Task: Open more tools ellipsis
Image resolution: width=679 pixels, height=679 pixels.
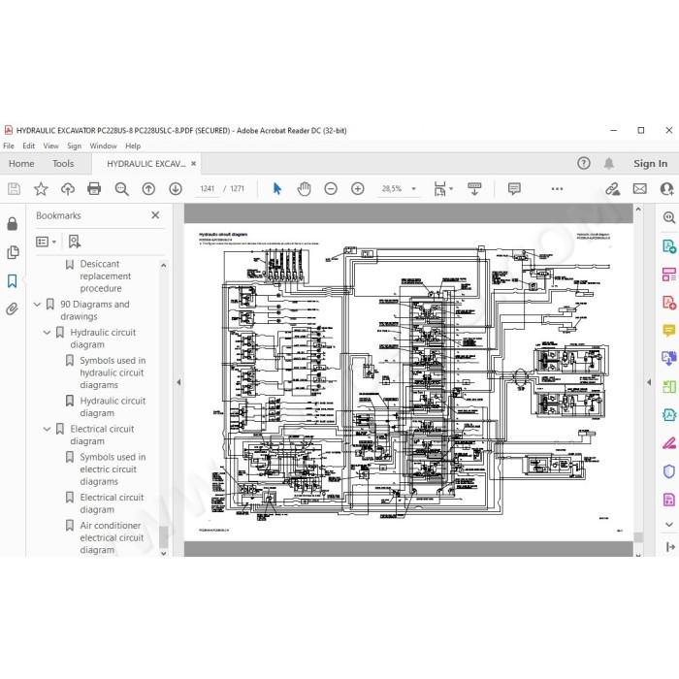Action: coord(558,189)
